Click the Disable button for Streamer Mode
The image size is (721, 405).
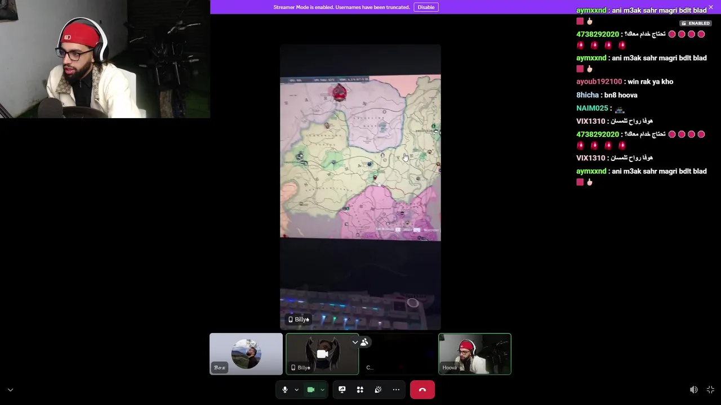(426, 7)
